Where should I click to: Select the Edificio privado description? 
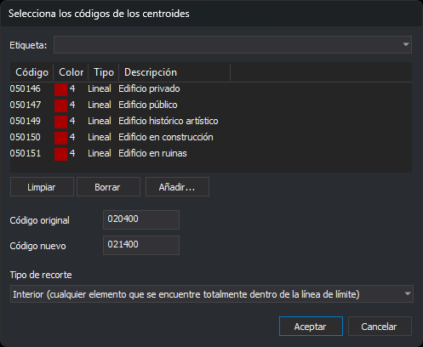(x=149, y=88)
